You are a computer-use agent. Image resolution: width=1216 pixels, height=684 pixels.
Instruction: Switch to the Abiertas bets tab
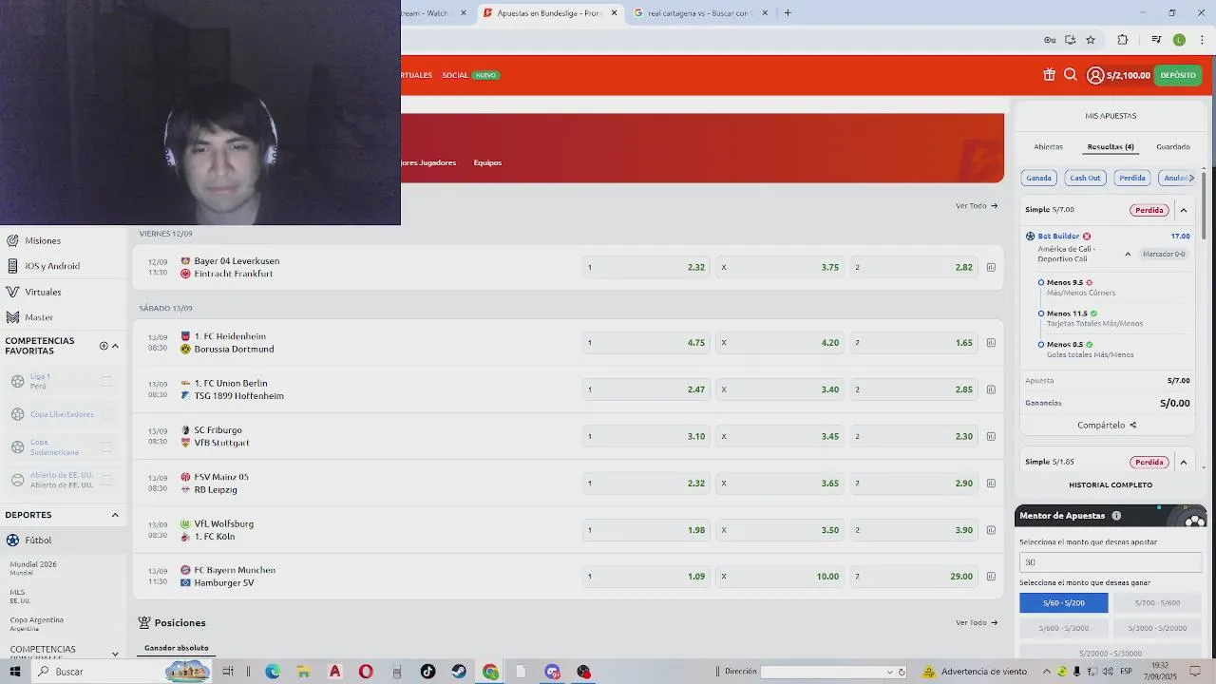(x=1048, y=146)
